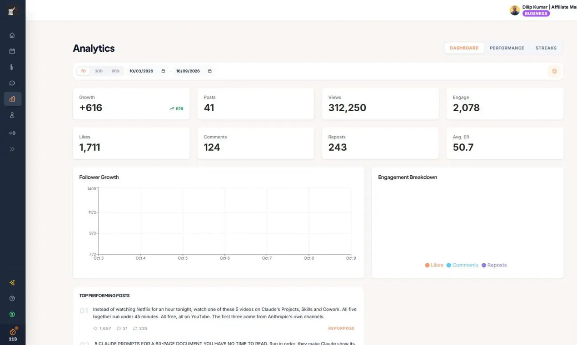Toggle the Comments legend item

pyautogui.click(x=463, y=265)
